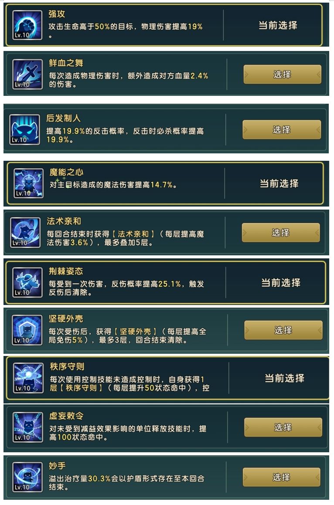Screen dimensions: 334x505
Task: Click 当前选择 label on 秩序守则 row
Action: (x=285, y=378)
